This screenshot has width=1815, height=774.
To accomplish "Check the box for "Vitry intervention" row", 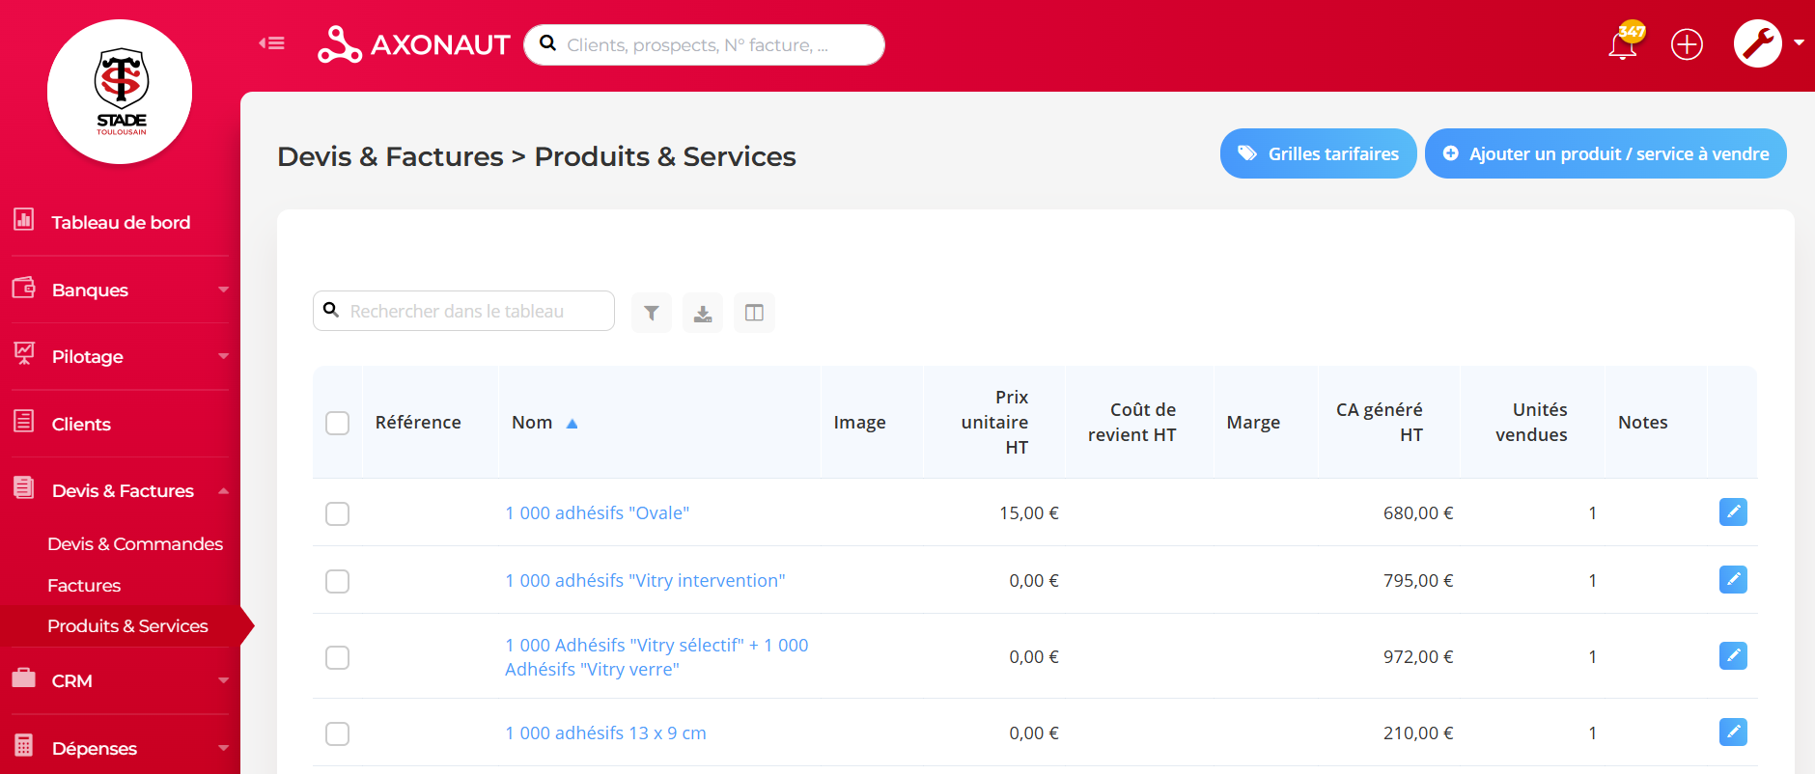I will point(337,581).
